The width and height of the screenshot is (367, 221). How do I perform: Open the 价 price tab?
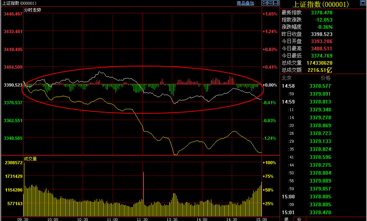tap(299, 219)
